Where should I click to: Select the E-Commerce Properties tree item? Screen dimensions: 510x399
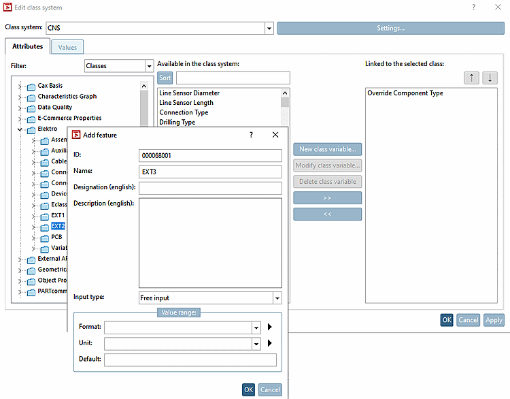(69, 118)
